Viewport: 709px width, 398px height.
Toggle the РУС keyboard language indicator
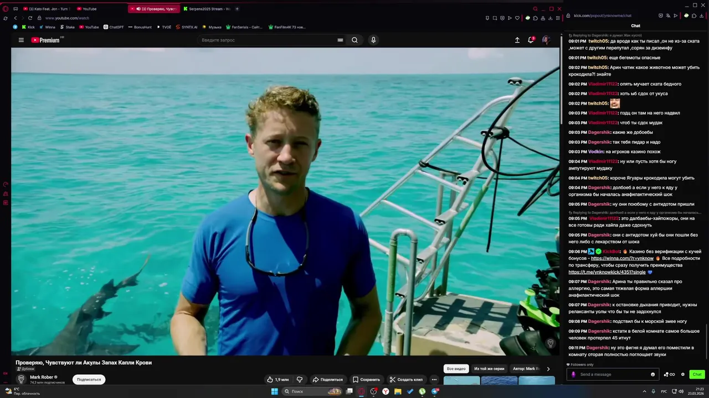(x=665, y=391)
